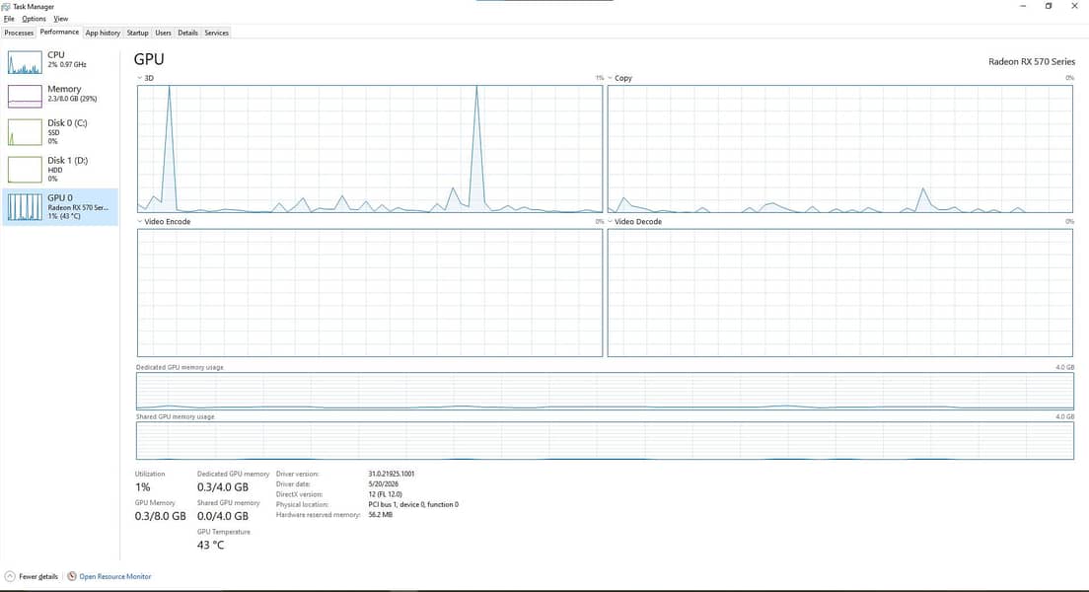Open Disk 0 (C:) thumbnail graph

tap(25, 132)
